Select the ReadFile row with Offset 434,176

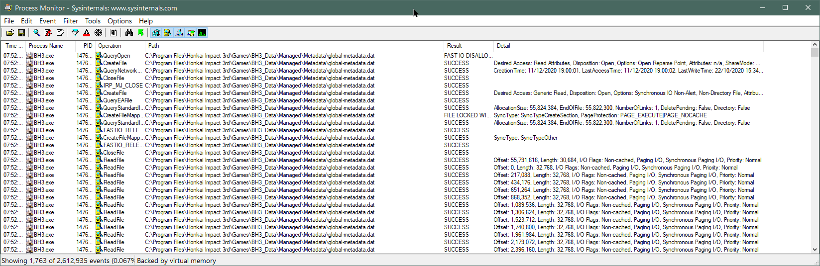(x=382, y=182)
